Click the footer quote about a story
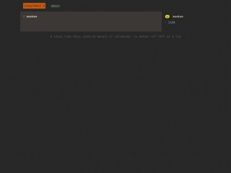Viewport: 231px width, 173px height. click(115, 36)
